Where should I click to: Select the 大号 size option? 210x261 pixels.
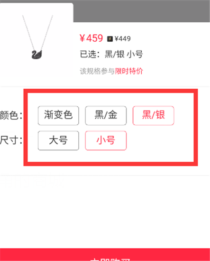pos(58,140)
